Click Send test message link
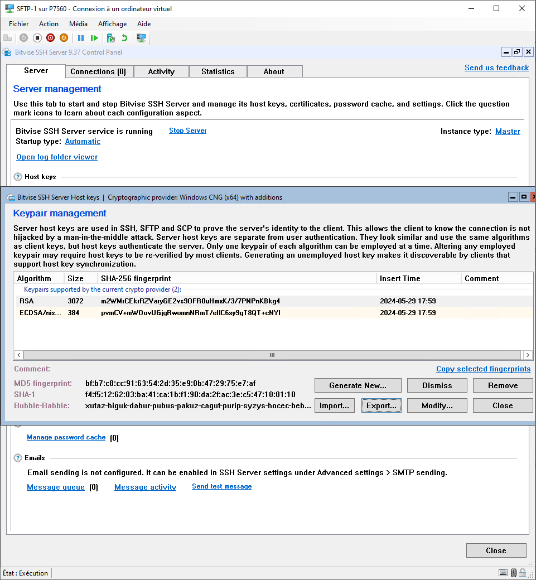Viewport: 536px width, 580px height. tap(221, 486)
